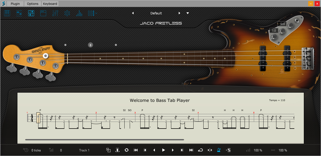Play the bass tab
Screen dimensions: 321x156
pos(163,150)
